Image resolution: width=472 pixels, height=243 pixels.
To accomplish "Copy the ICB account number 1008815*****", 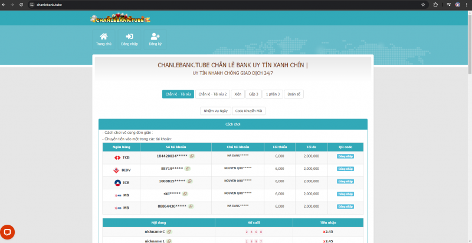I will tap(189, 181).
